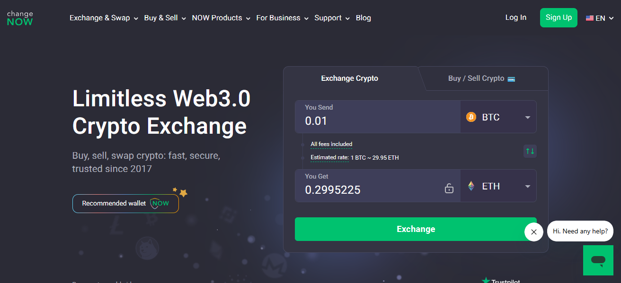Click the bank card icon on Buy / Sell Crypto

511,79
